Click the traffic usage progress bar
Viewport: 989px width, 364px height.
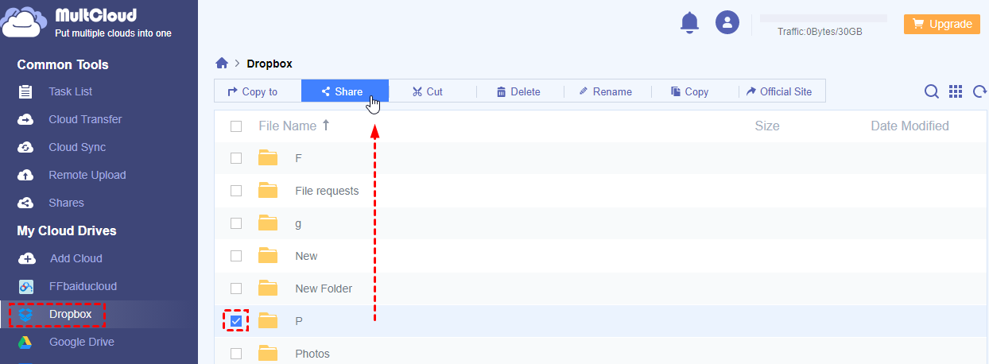(x=823, y=17)
